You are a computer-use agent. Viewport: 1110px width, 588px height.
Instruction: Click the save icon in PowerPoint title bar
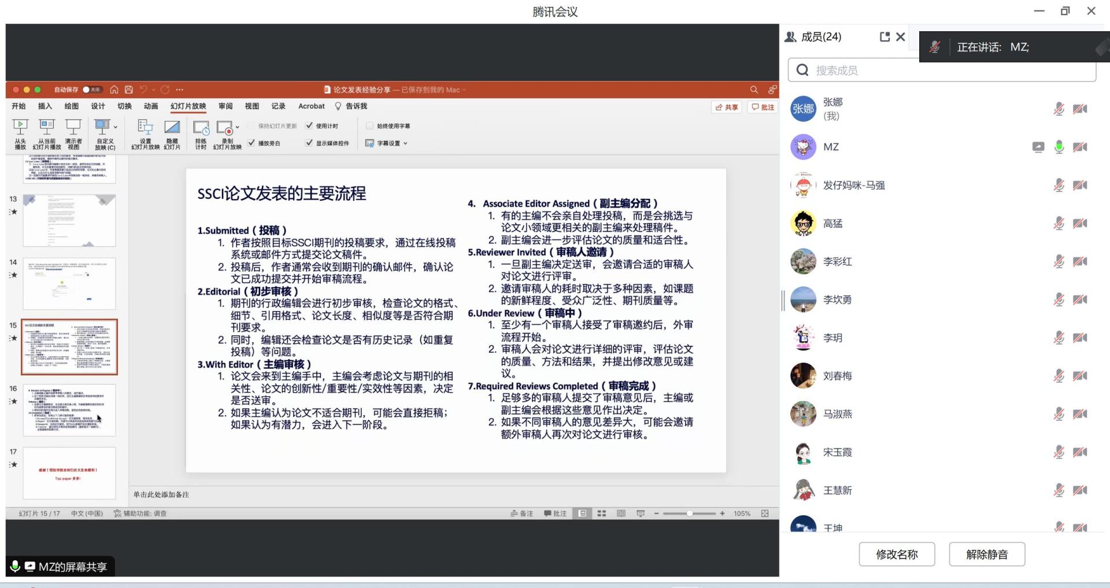pos(129,90)
